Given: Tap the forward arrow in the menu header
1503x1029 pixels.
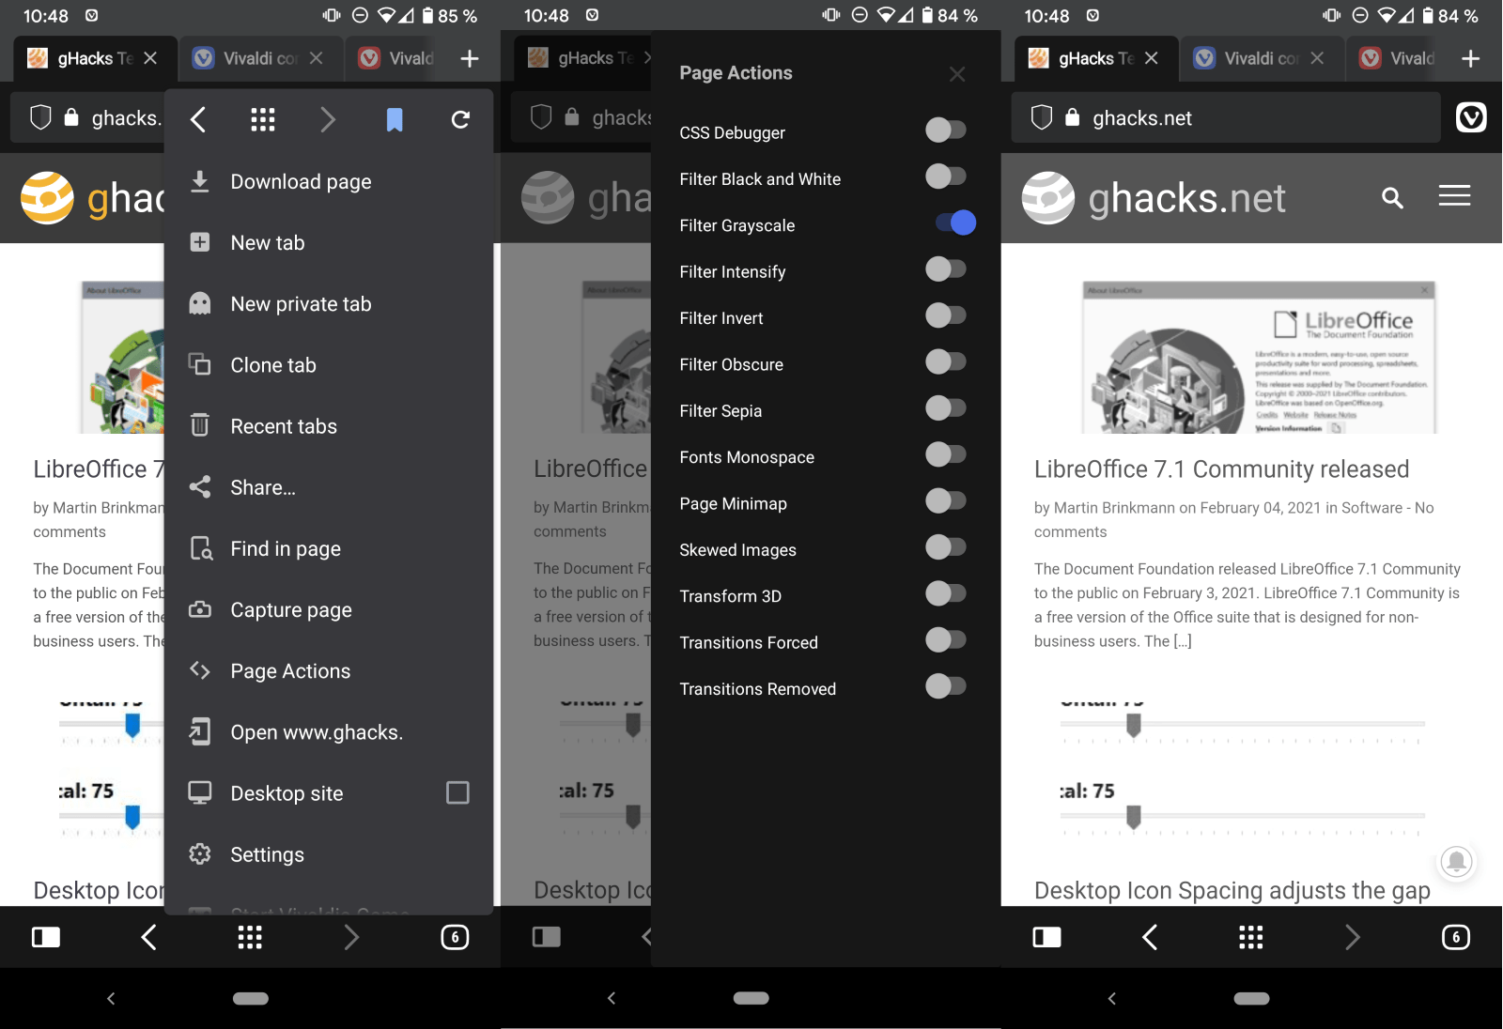Looking at the screenshot, I should [x=328, y=119].
